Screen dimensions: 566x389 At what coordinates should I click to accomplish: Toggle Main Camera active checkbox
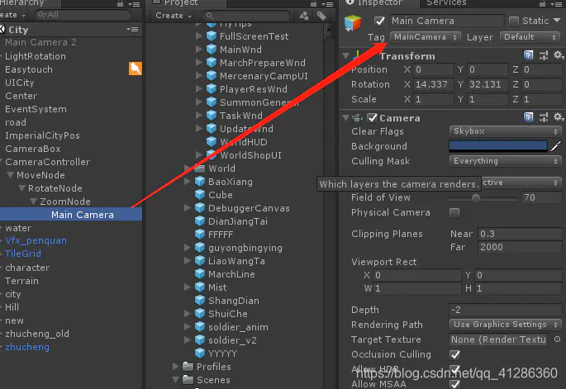point(379,21)
